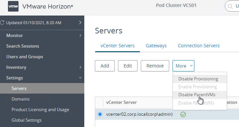Go to Product Licensing and Usage
The height and width of the screenshot is (127, 239).
coord(40,109)
